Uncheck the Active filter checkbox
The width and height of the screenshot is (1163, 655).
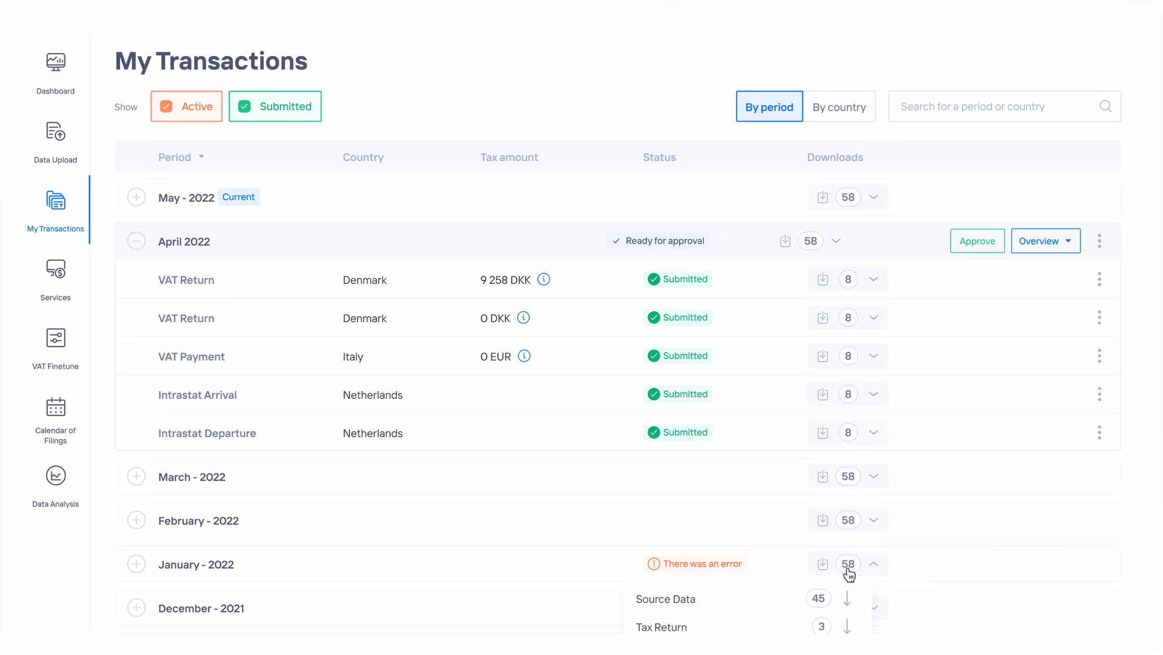(x=166, y=106)
